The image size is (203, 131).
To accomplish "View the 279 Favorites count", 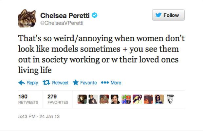I will [x=58, y=99].
